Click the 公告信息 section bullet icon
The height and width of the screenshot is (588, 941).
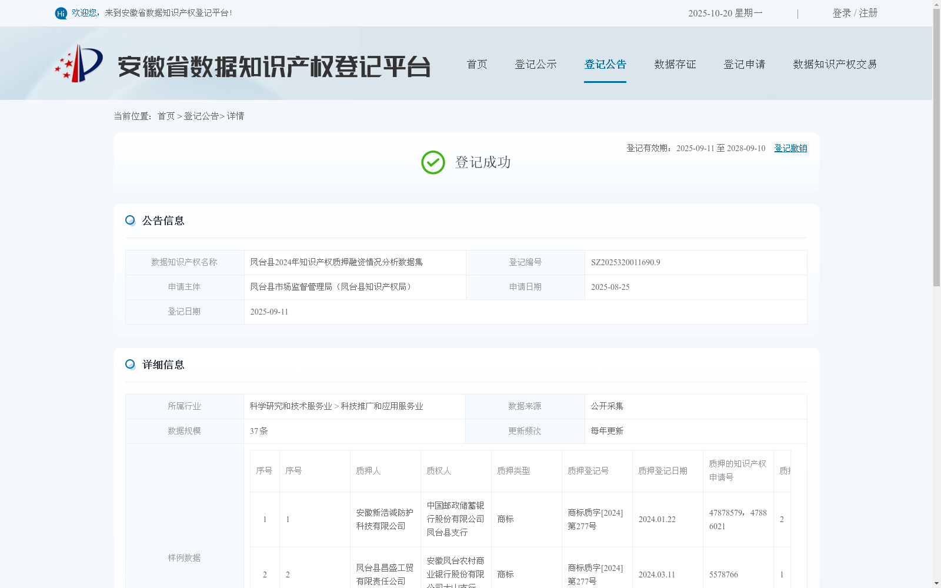[x=130, y=220]
